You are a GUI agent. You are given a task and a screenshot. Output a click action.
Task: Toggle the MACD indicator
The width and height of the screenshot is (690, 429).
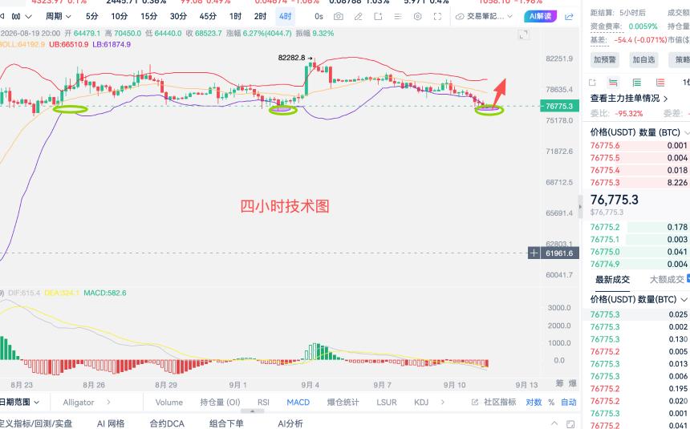click(298, 403)
